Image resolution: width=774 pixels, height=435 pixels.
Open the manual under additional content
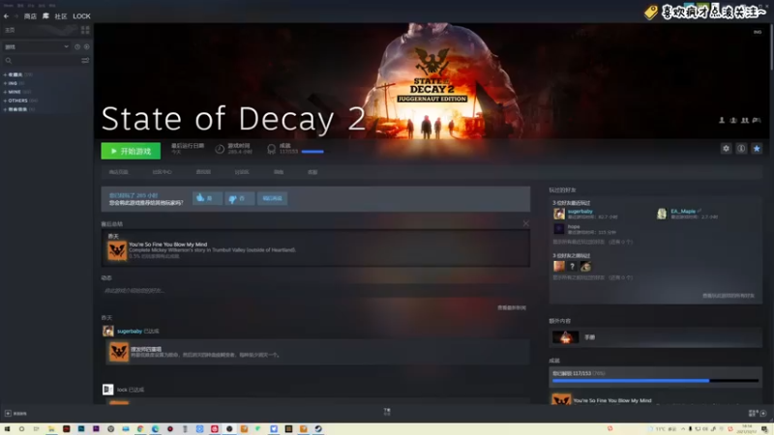(x=656, y=337)
